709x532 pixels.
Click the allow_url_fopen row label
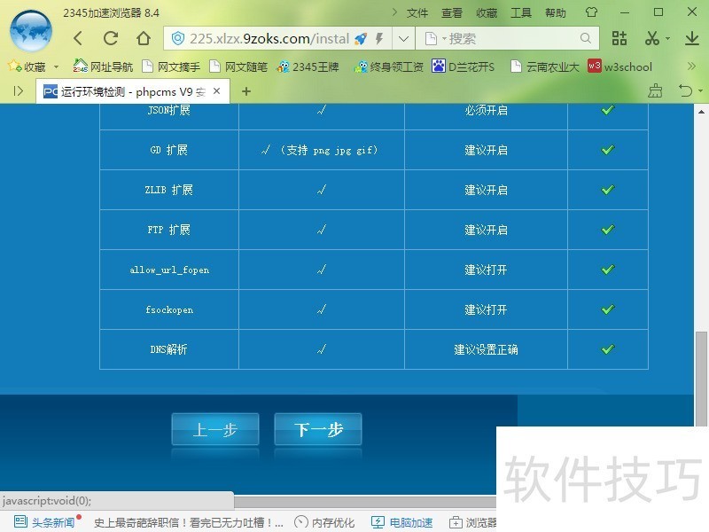169,270
